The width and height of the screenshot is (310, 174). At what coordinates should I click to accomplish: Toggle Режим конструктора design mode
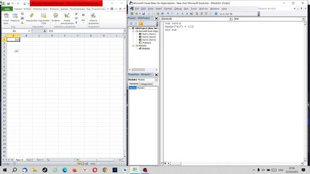tap(67, 19)
